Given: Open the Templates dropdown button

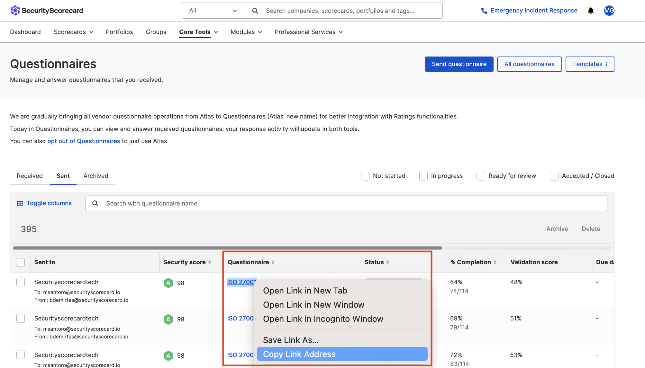Looking at the screenshot, I should 590,64.
